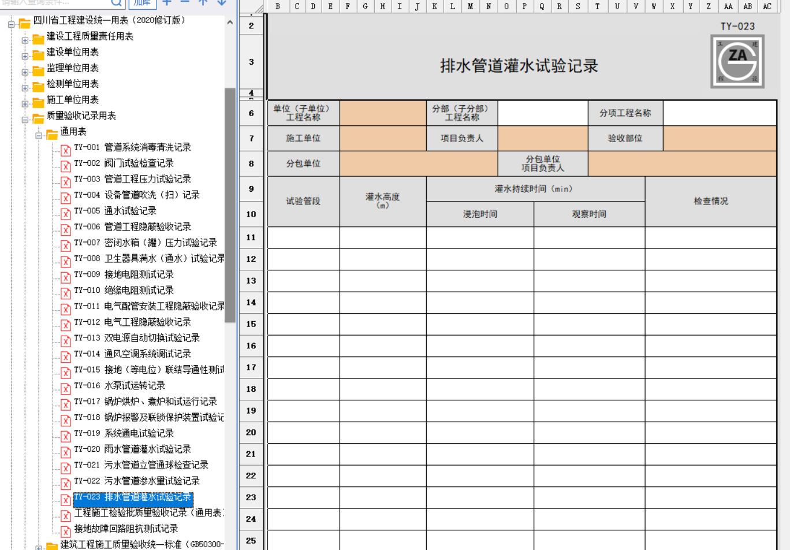Select TY-020 雨水管道灌水试验记录
The image size is (790, 550).
coord(147,449)
